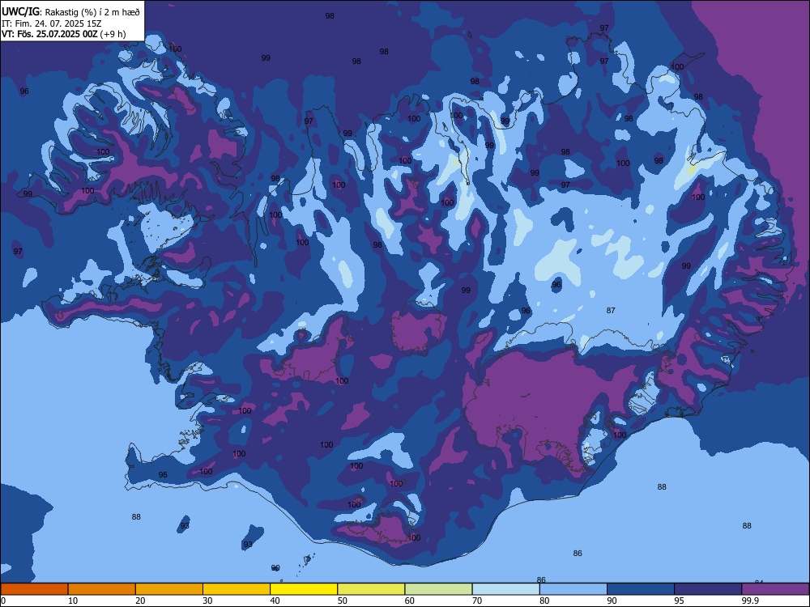This screenshot has width=810, height=607.
Task: Click the legend tick label '20'
Action: (x=140, y=601)
